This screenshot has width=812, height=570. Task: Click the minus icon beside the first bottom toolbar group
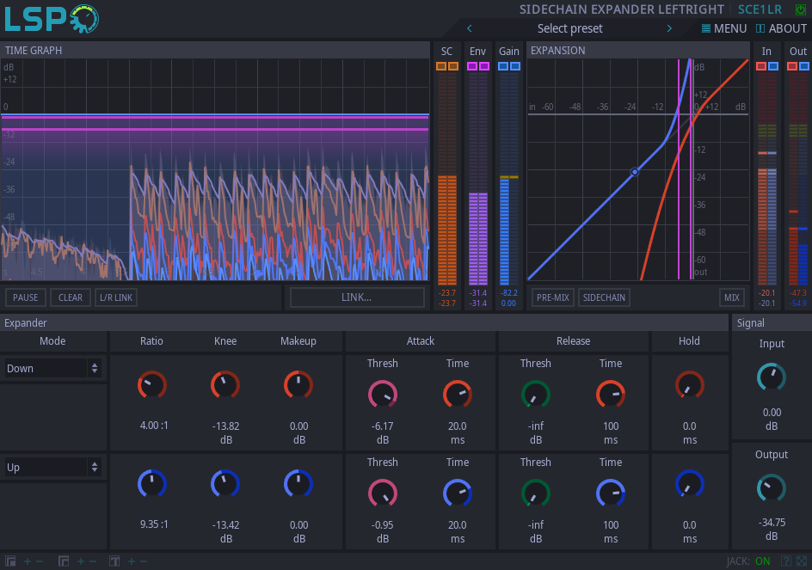[x=39, y=561]
